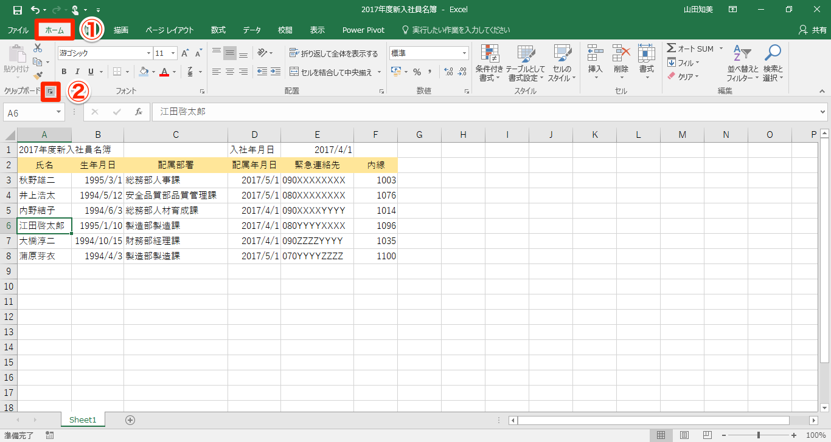Switch to the 数式 tab
The height and width of the screenshot is (442, 831).
coord(218,30)
